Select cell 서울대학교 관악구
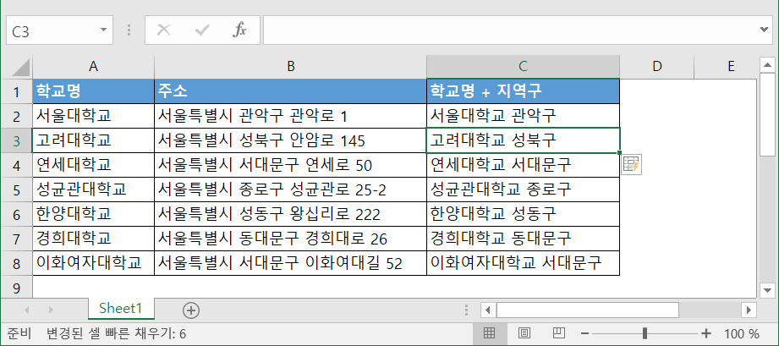779x346 pixels. coord(524,116)
